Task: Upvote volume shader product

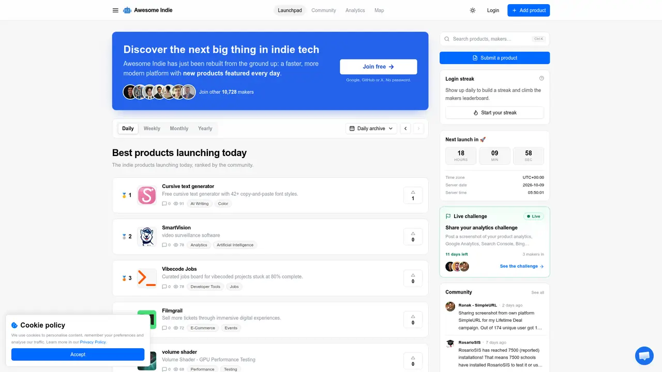Action: (x=413, y=361)
